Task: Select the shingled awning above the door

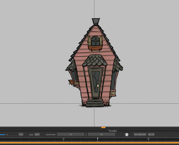Action: pyautogui.click(x=94, y=61)
